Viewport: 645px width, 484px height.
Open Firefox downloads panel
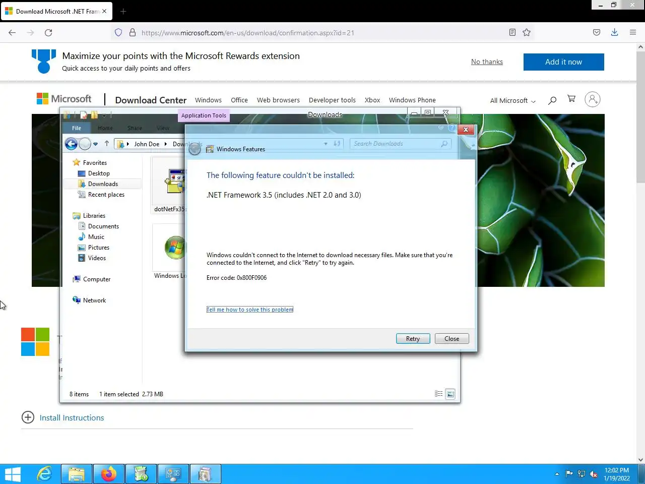(x=615, y=33)
